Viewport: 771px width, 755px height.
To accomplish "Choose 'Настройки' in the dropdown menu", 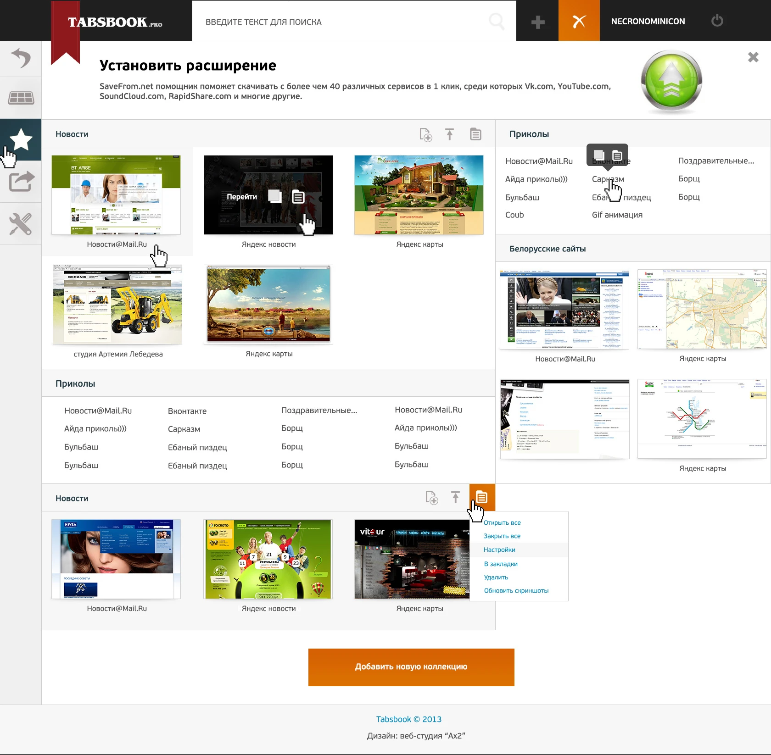I will [x=499, y=550].
